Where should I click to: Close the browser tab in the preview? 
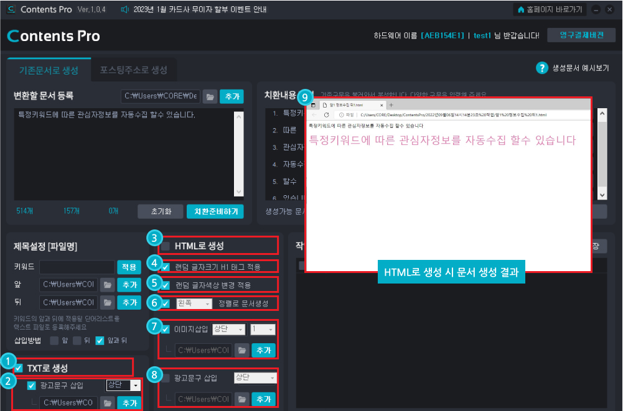(382, 105)
